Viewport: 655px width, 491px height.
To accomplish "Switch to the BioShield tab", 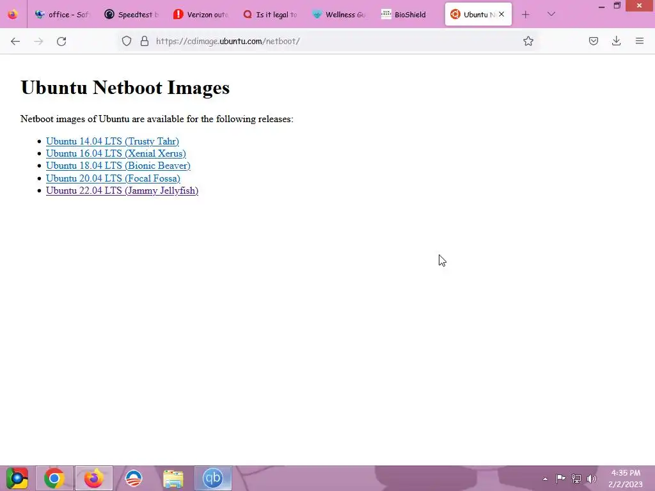I will tap(409, 15).
